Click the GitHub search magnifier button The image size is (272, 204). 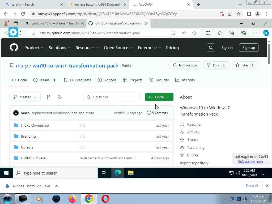[211, 48]
